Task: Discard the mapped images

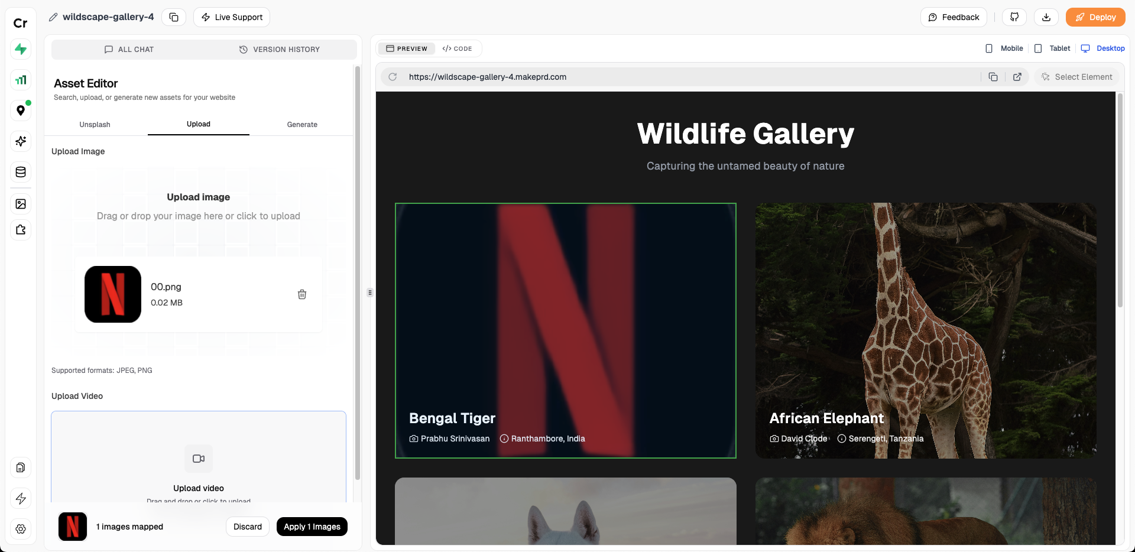Action: click(x=248, y=527)
